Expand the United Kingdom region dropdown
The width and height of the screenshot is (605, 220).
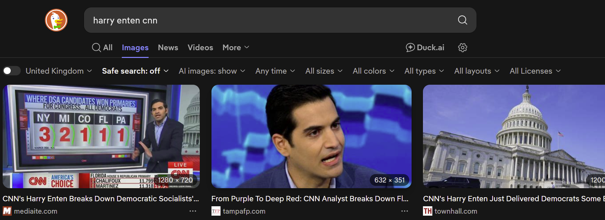(x=59, y=71)
